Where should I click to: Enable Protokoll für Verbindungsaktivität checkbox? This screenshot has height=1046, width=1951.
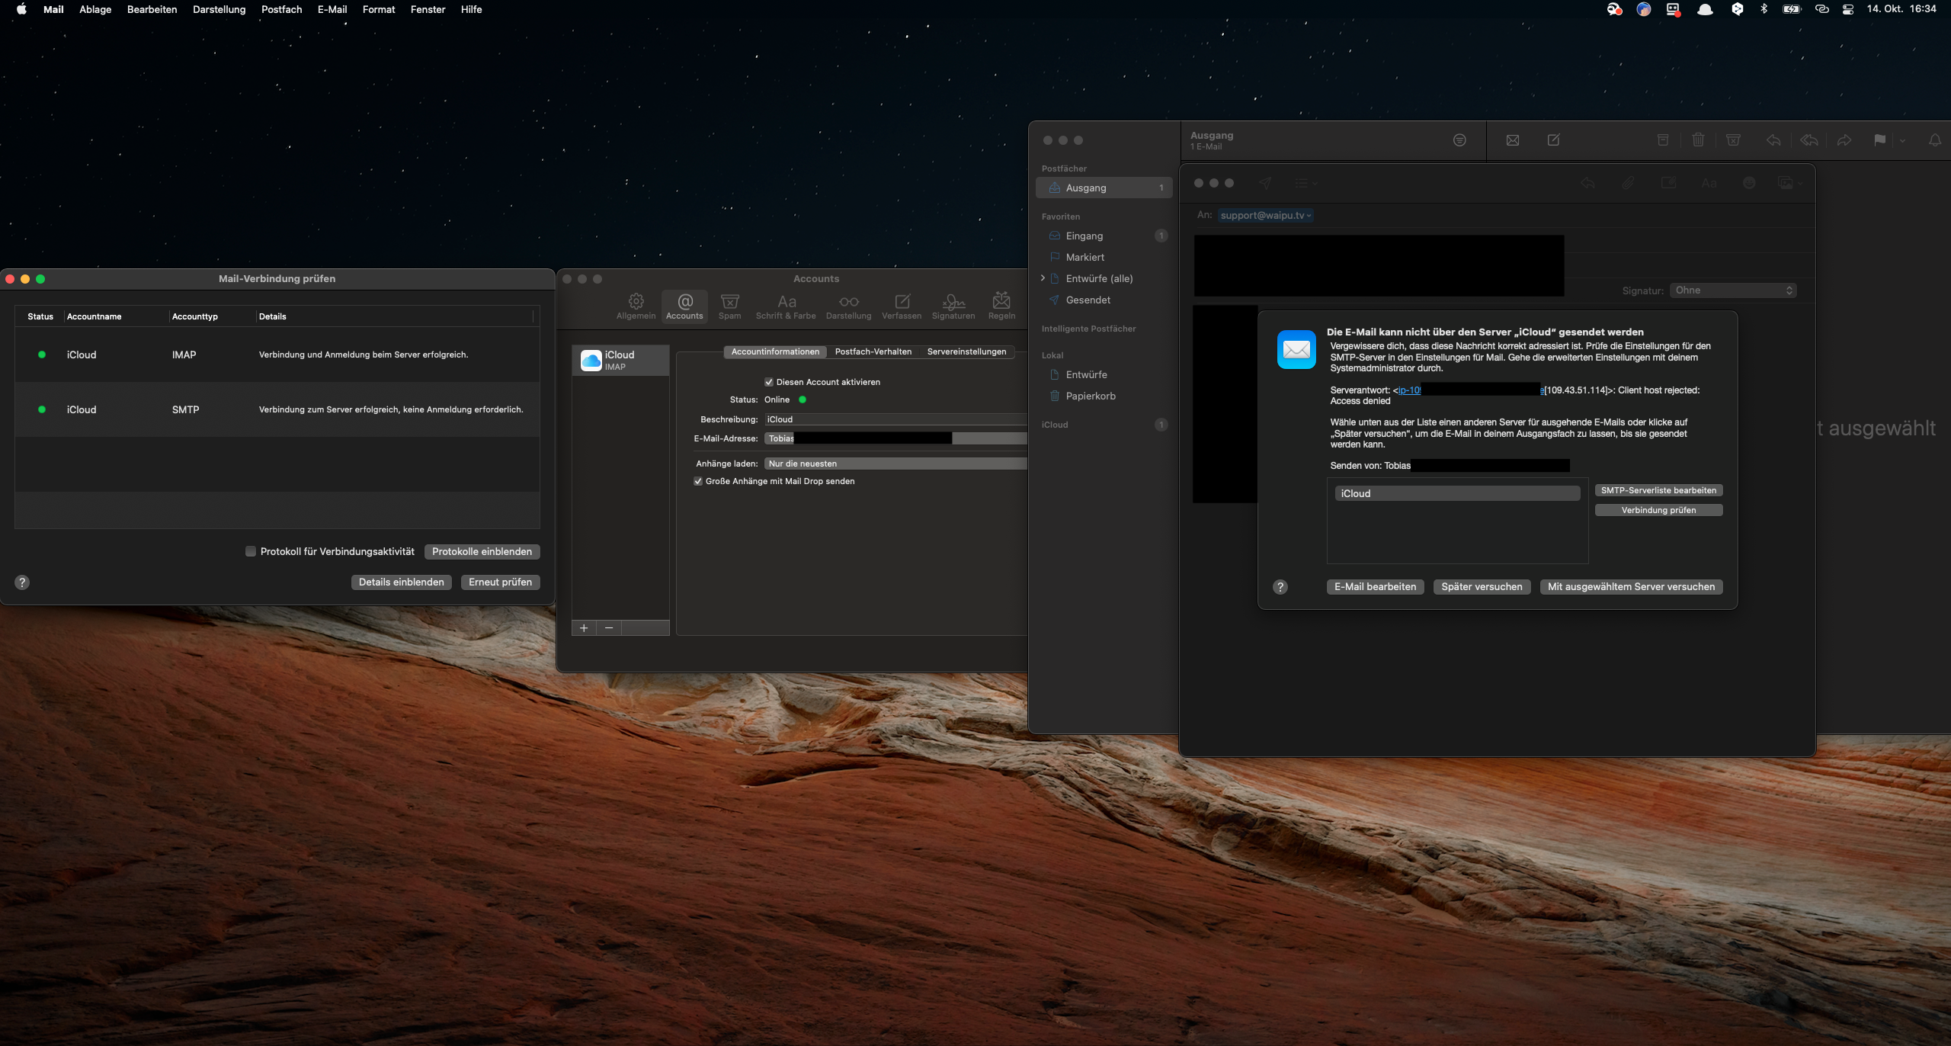[x=251, y=551]
